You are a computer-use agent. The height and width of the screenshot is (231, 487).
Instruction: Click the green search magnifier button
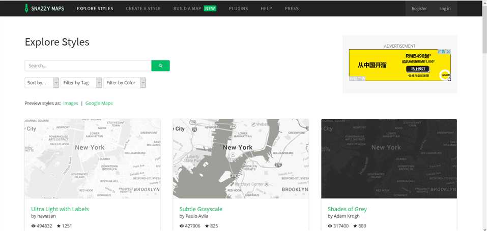click(160, 65)
